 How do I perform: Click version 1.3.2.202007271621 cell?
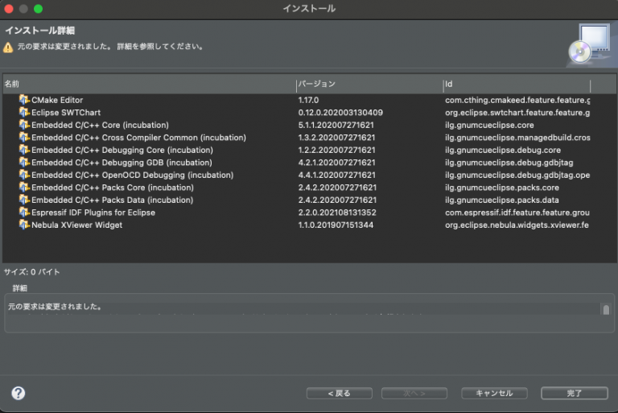tap(336, 138)
